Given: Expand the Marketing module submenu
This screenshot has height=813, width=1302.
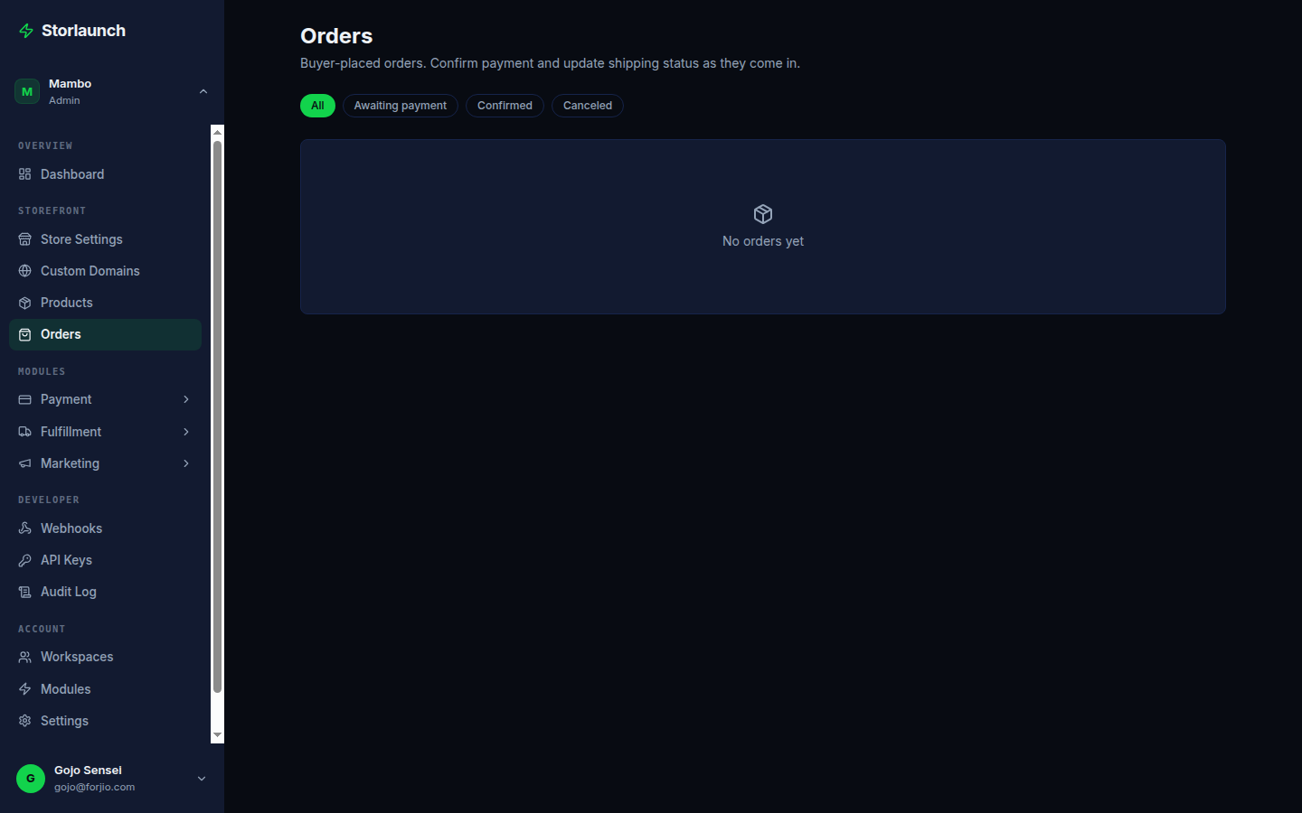Looking at the screenshot, I should [x=186, y=463].
